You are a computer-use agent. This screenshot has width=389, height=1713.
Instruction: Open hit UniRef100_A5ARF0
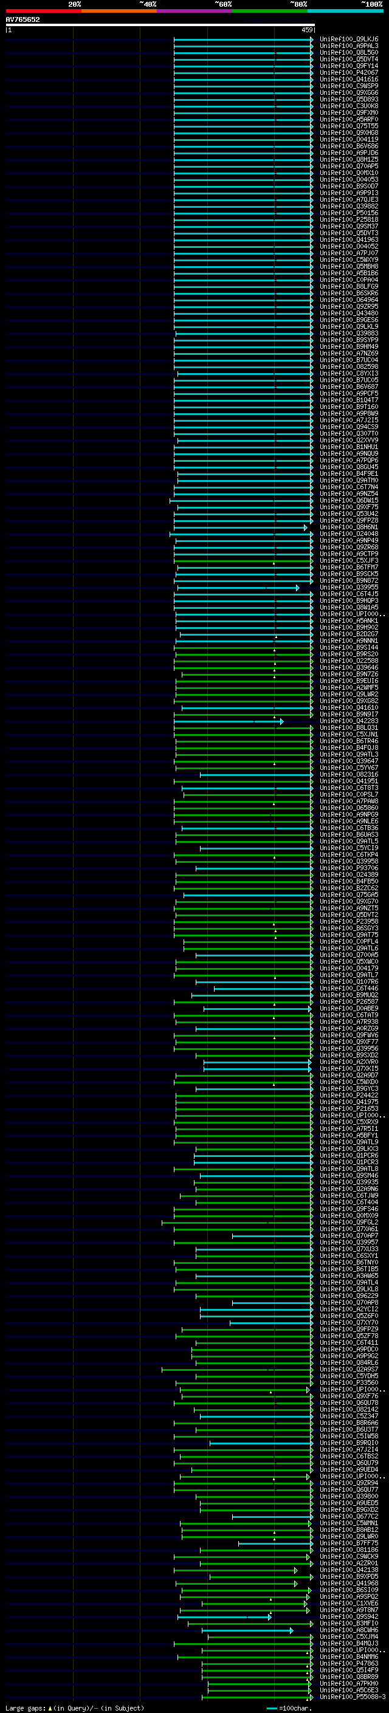click(x=349, y=120)
